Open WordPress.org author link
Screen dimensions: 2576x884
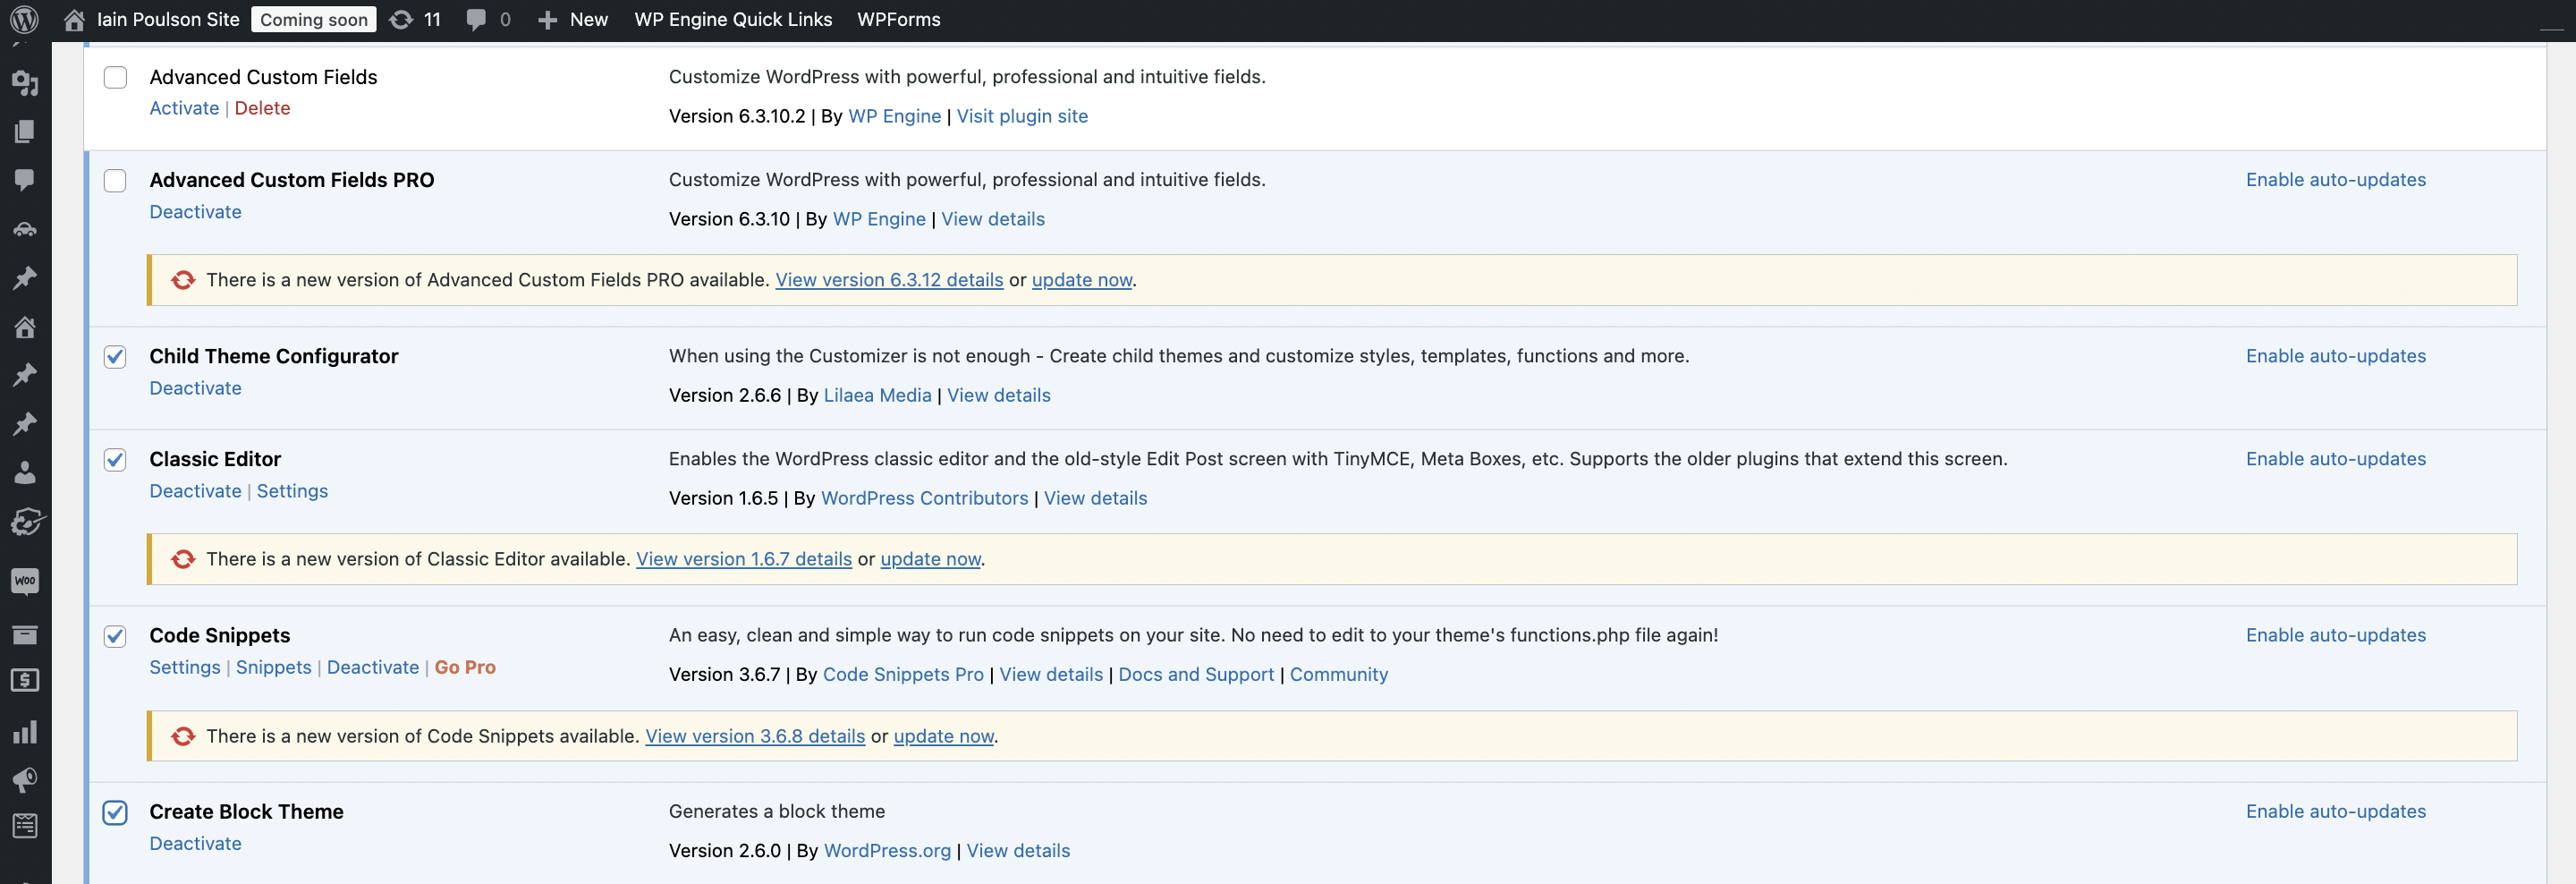tap(887, 851)
